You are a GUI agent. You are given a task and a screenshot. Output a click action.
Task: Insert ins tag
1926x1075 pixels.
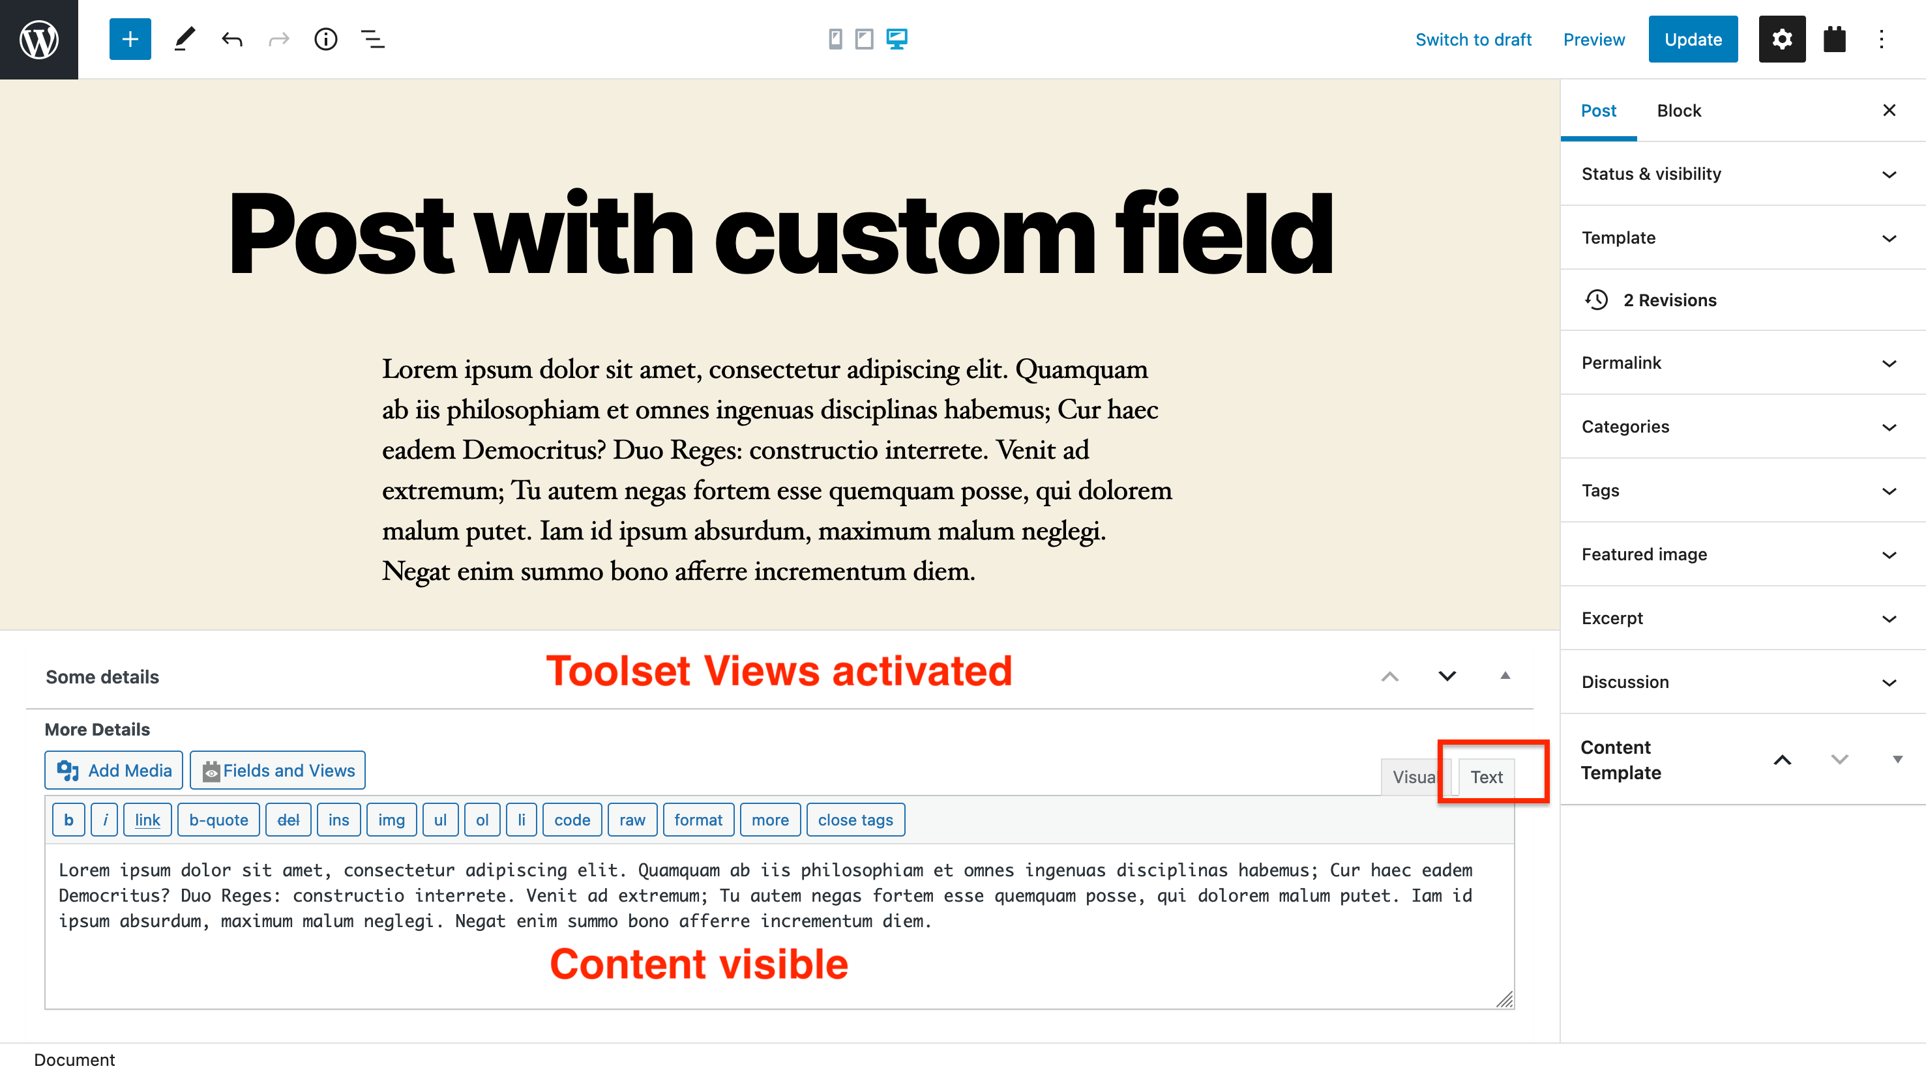click(338, 820)
